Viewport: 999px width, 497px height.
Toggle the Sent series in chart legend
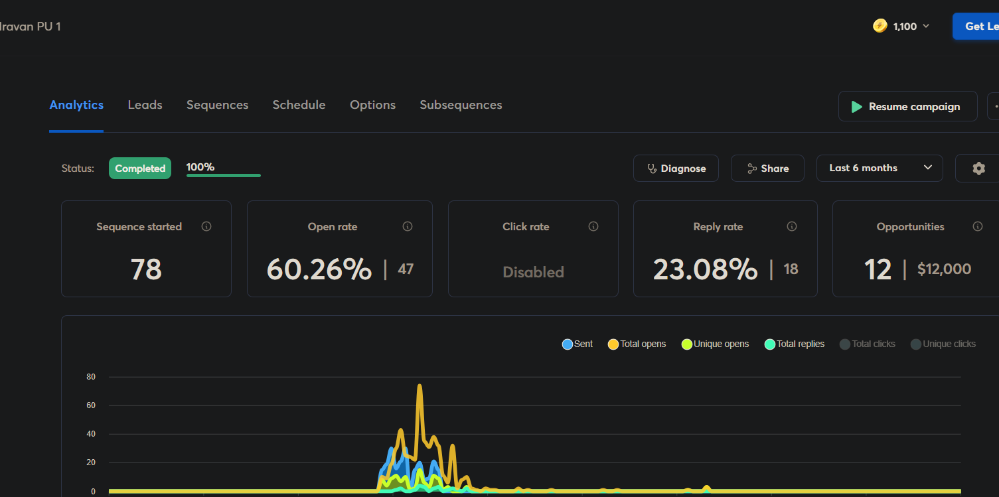[577, 344]
